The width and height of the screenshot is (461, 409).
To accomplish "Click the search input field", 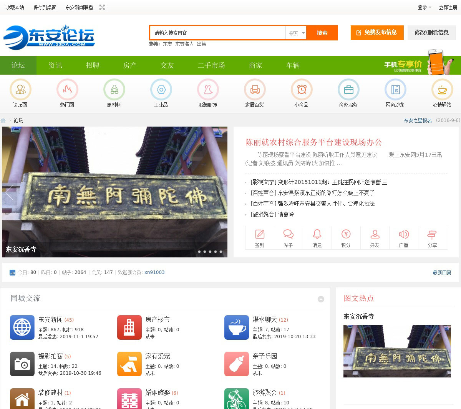I will pos(218,33).
